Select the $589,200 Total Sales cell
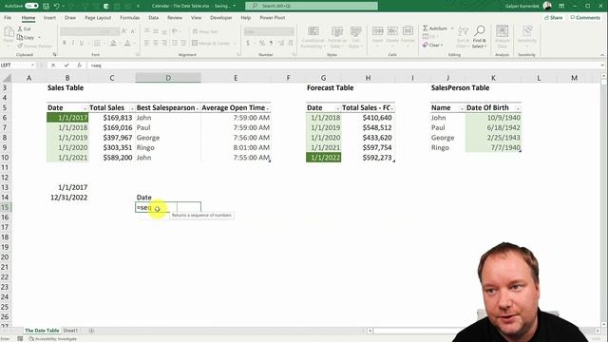 coord(112,158)
